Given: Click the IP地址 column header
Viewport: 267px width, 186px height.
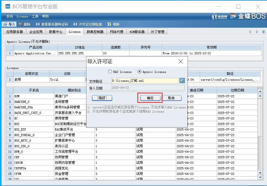Looking at the screenshot, I should point(80,47).
